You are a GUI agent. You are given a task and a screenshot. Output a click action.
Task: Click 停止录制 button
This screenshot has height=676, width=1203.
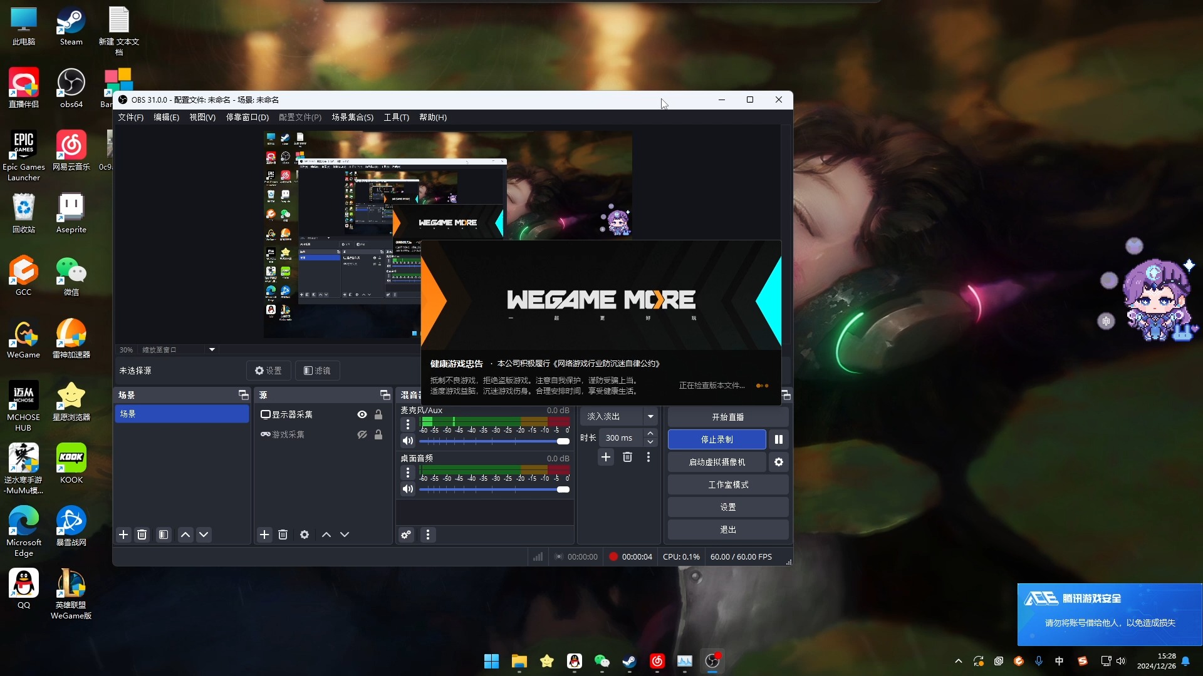click(x=717, y=439)
